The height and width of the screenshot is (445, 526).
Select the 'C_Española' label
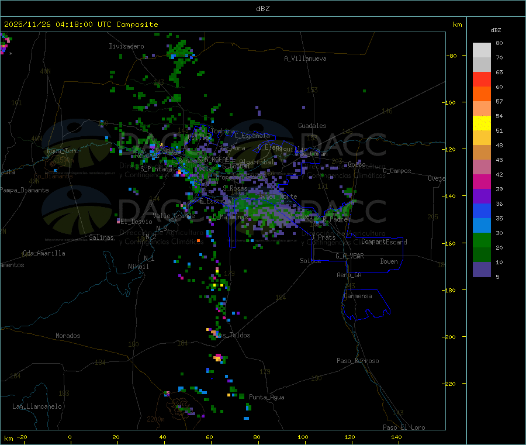[x=252, y=136]
